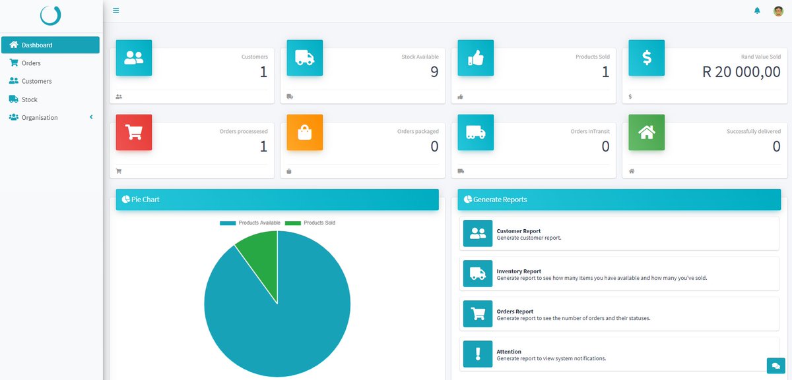Click the Organisation group icon in sidebar
792x380 pixels.
(x=14, y=117)
